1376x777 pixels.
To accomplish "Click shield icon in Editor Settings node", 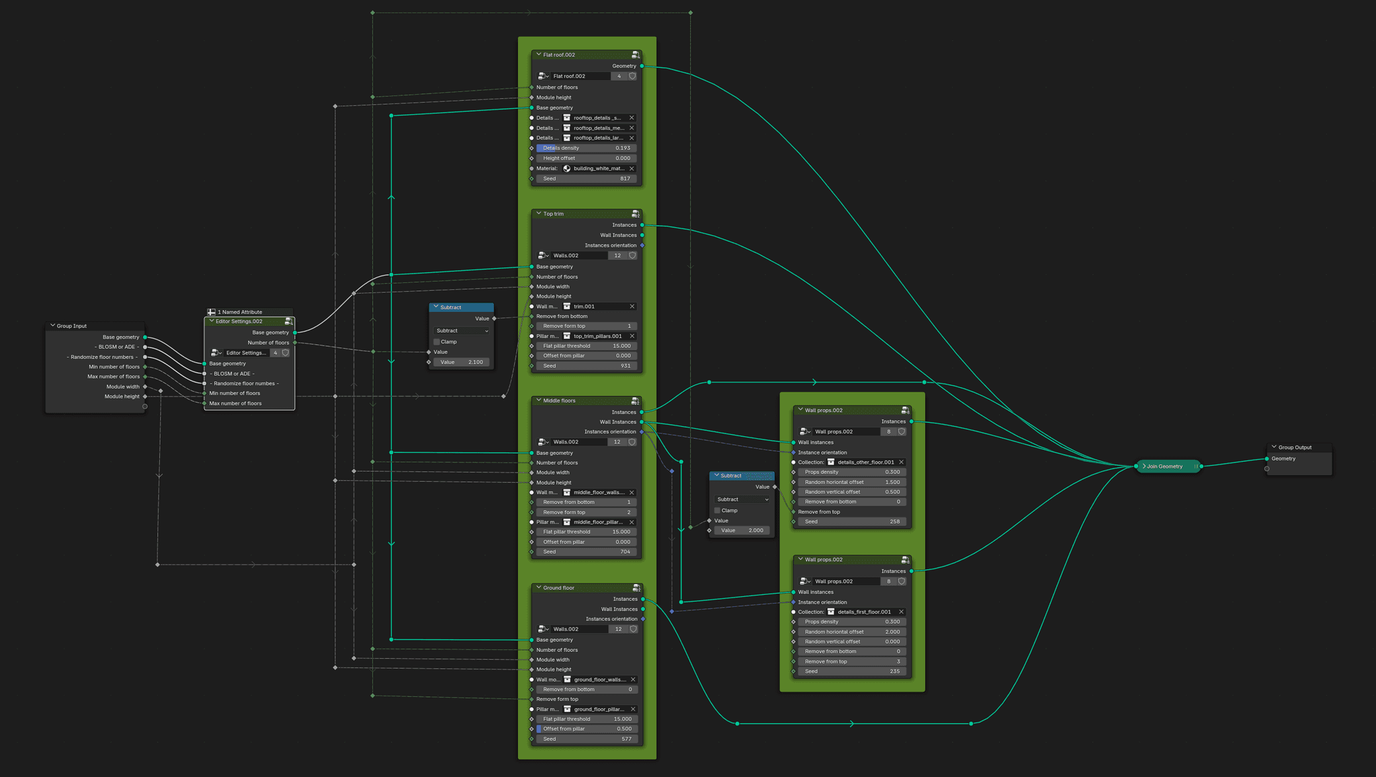I will click(x=286, y=353).
